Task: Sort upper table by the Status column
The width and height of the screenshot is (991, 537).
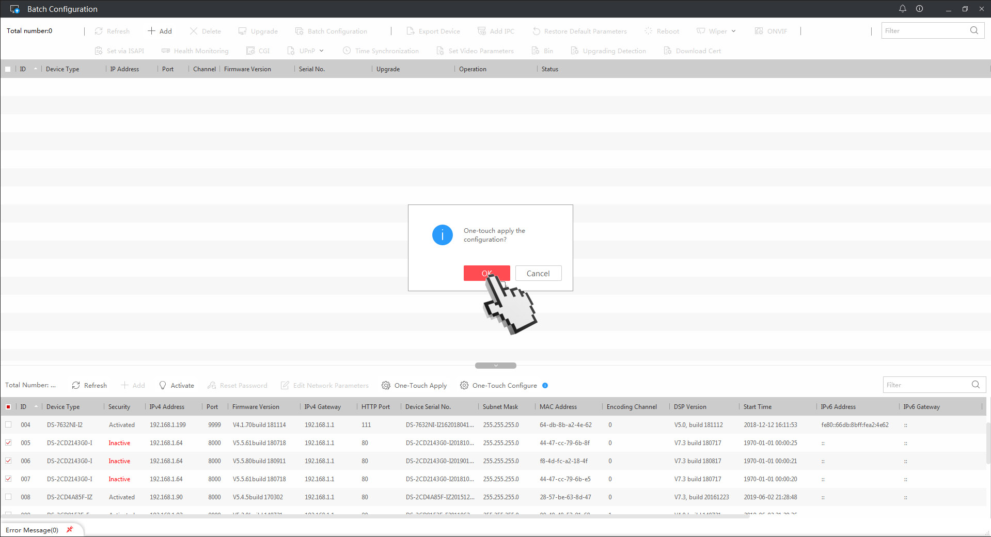Action: (x=550, y=69)
